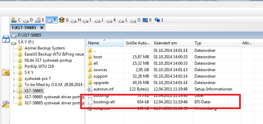Sort by Geändert am column header

(172, 43)
